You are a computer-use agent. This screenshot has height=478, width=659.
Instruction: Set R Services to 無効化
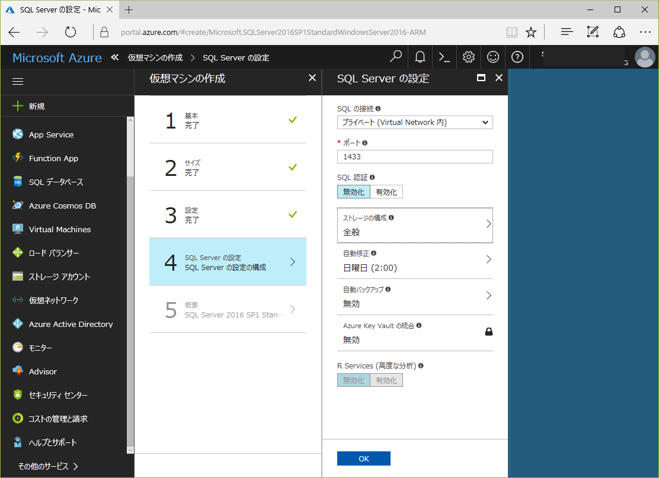pos(353,380)
